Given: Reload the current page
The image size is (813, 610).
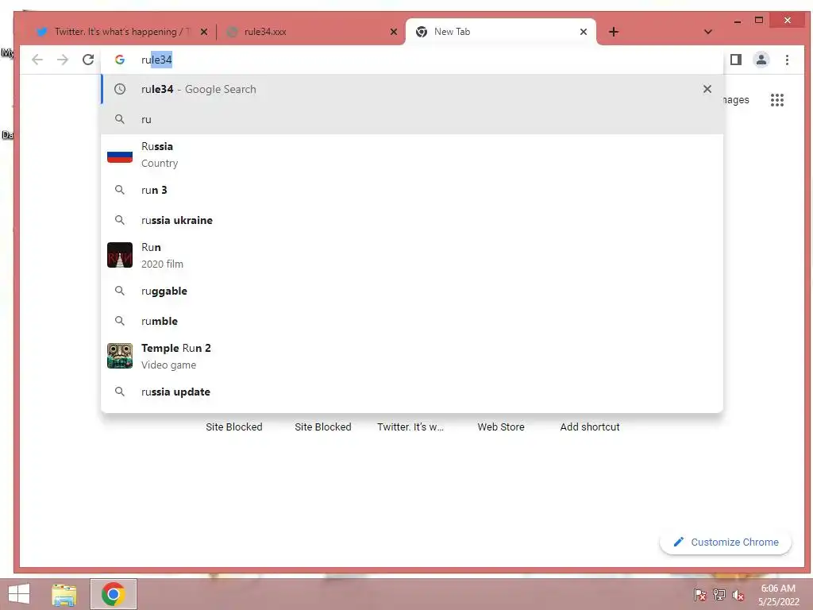Looking at the screenshot, I should 88,60.
